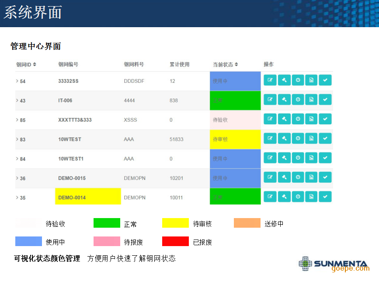Expand row with stencil ID 54

17,81
